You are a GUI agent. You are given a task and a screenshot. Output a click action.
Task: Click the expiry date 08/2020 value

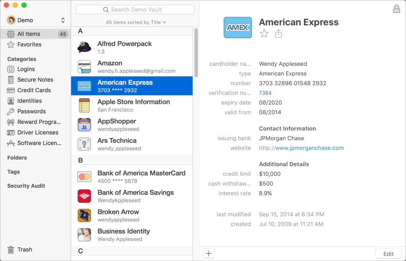(x=270, y=102)
